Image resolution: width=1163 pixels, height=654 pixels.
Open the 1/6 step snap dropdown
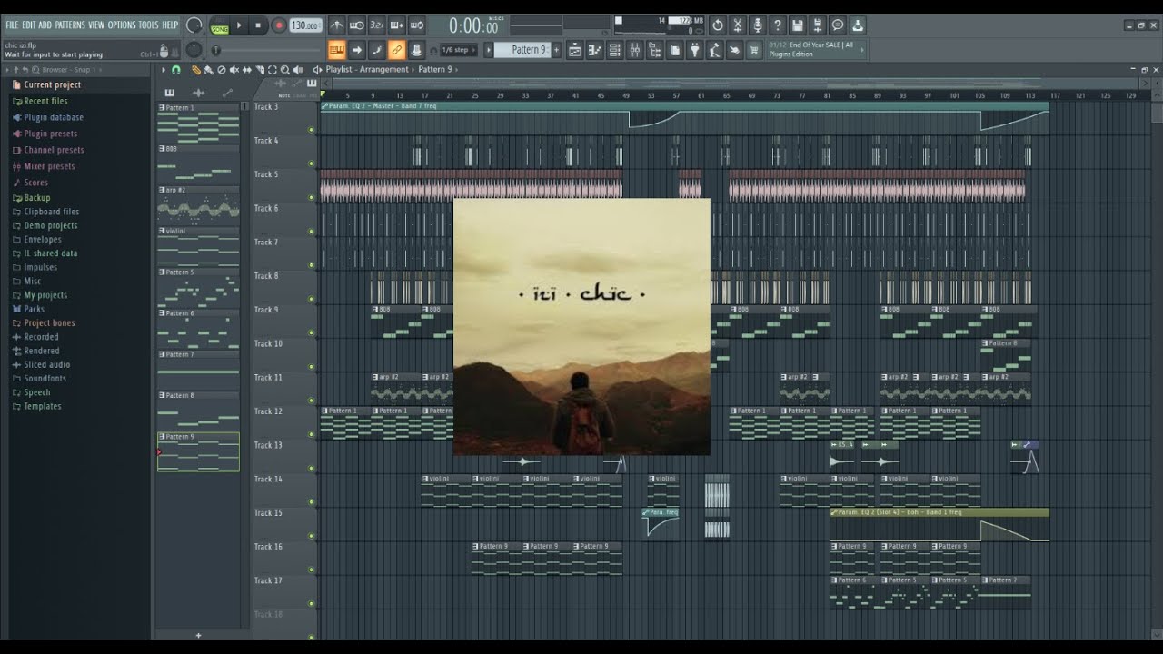pyautogui.click(x=459, y=50)
